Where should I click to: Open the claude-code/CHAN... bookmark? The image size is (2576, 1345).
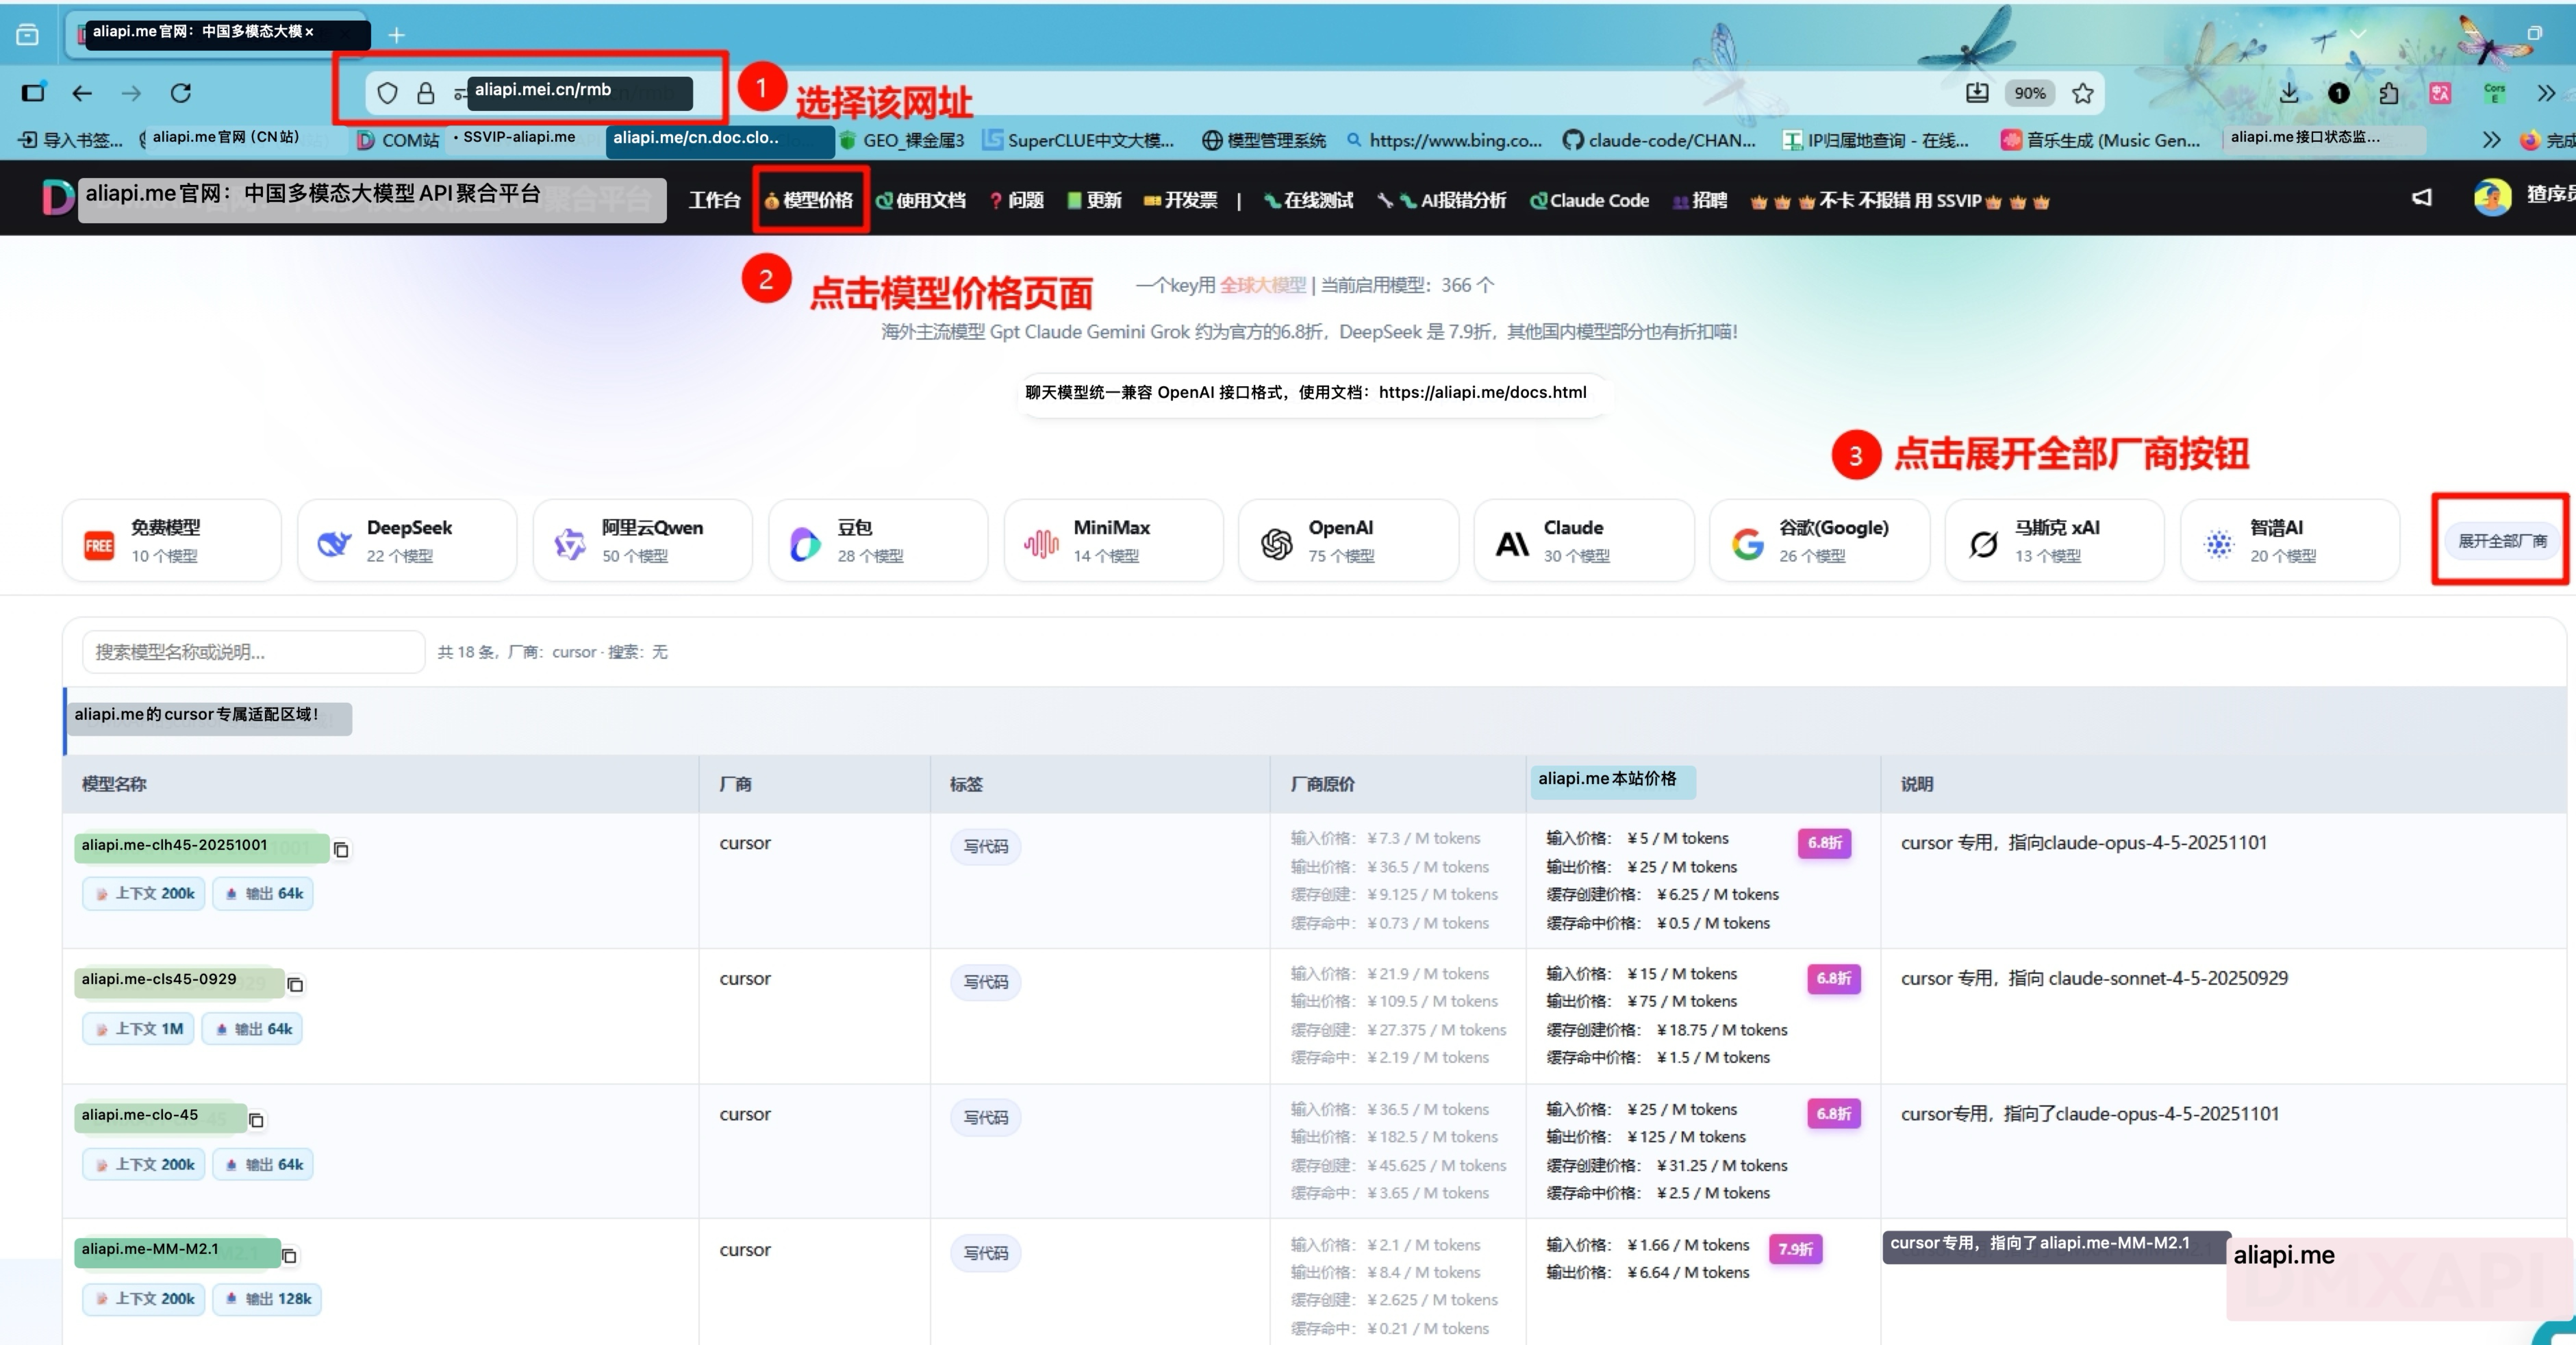pos(1659,140)
